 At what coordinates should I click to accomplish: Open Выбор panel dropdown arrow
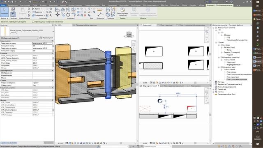[x=7, y=18]
